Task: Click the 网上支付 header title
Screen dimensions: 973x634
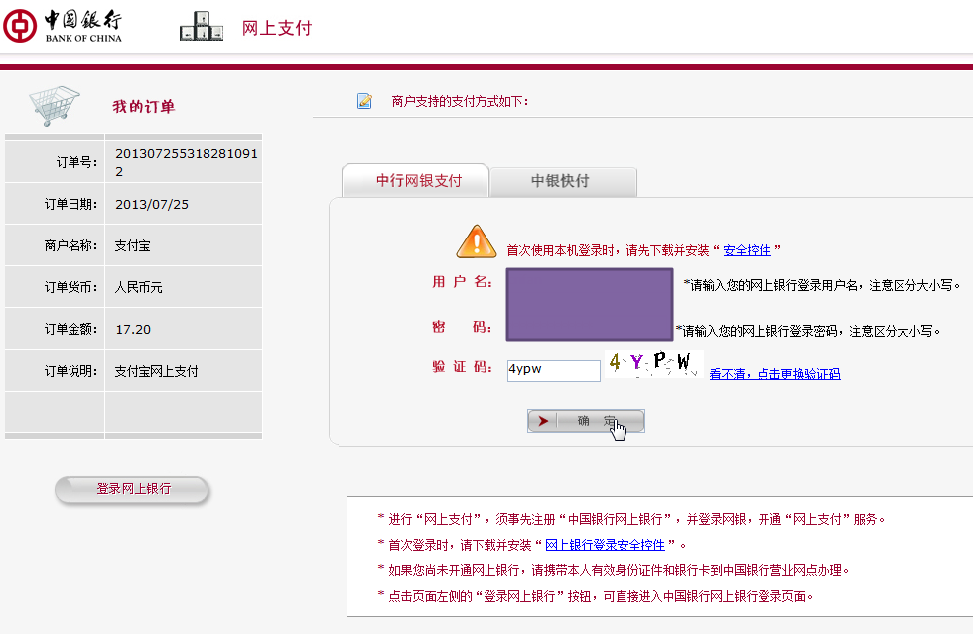Action: [x=277, y=28]
